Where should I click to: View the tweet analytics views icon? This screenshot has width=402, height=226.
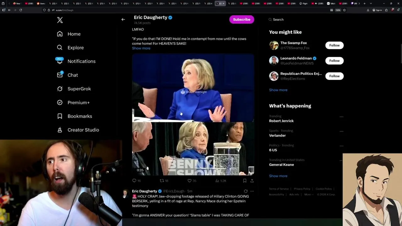[217, 181]
